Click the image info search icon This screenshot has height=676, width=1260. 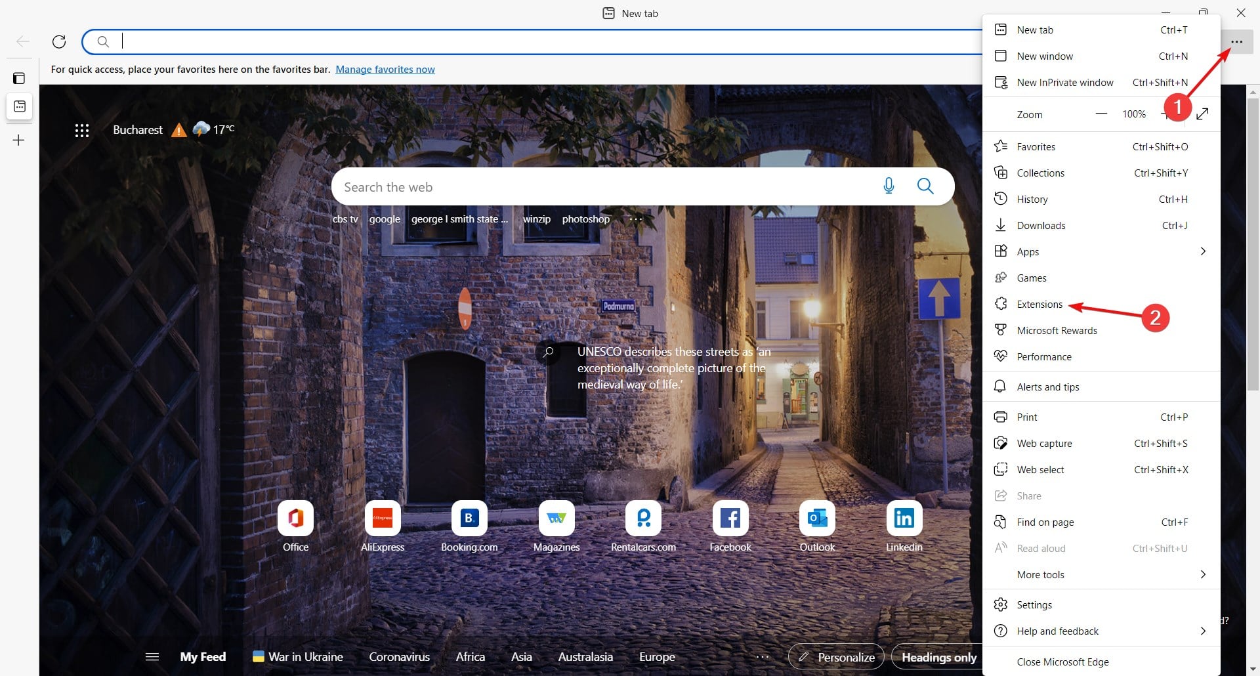548,352
